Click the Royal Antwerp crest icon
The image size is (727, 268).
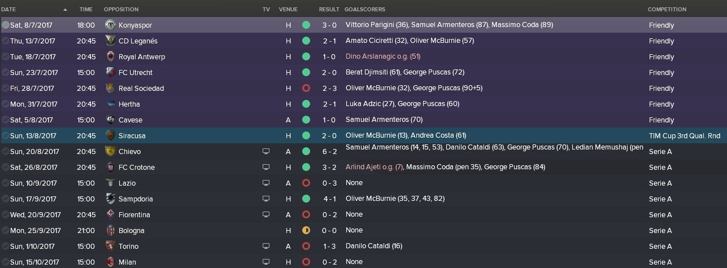click(x=110, y=57)
